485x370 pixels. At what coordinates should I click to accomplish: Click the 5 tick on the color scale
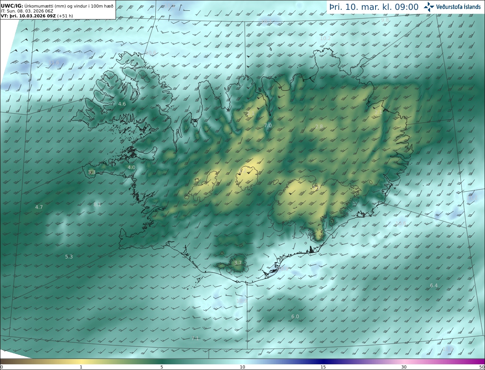pos(162,367)
